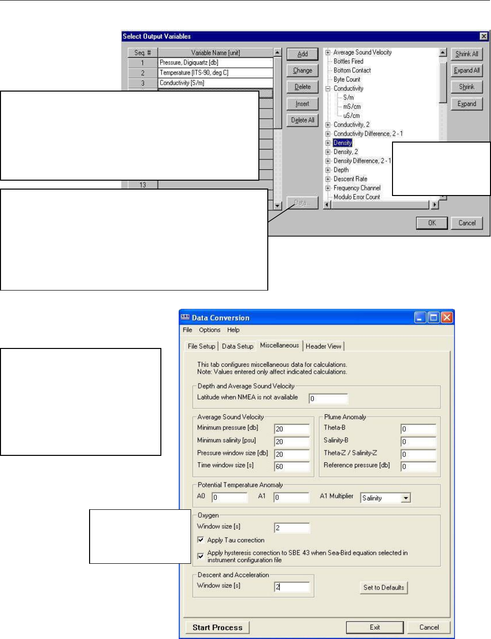Open the A1 Multiplier Salinity dropdown

point(406,498)
